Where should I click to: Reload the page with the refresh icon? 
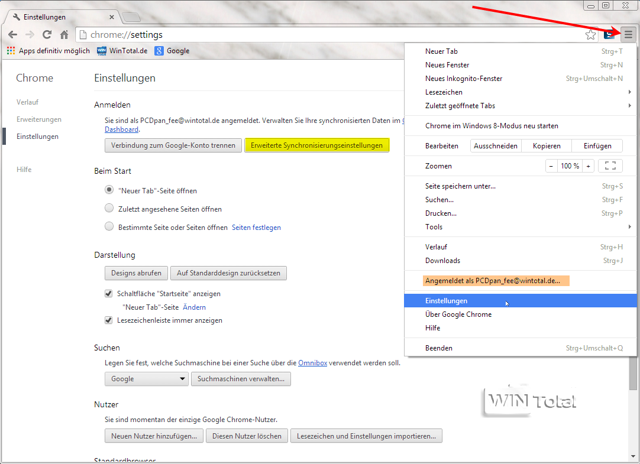pos(47,35)
